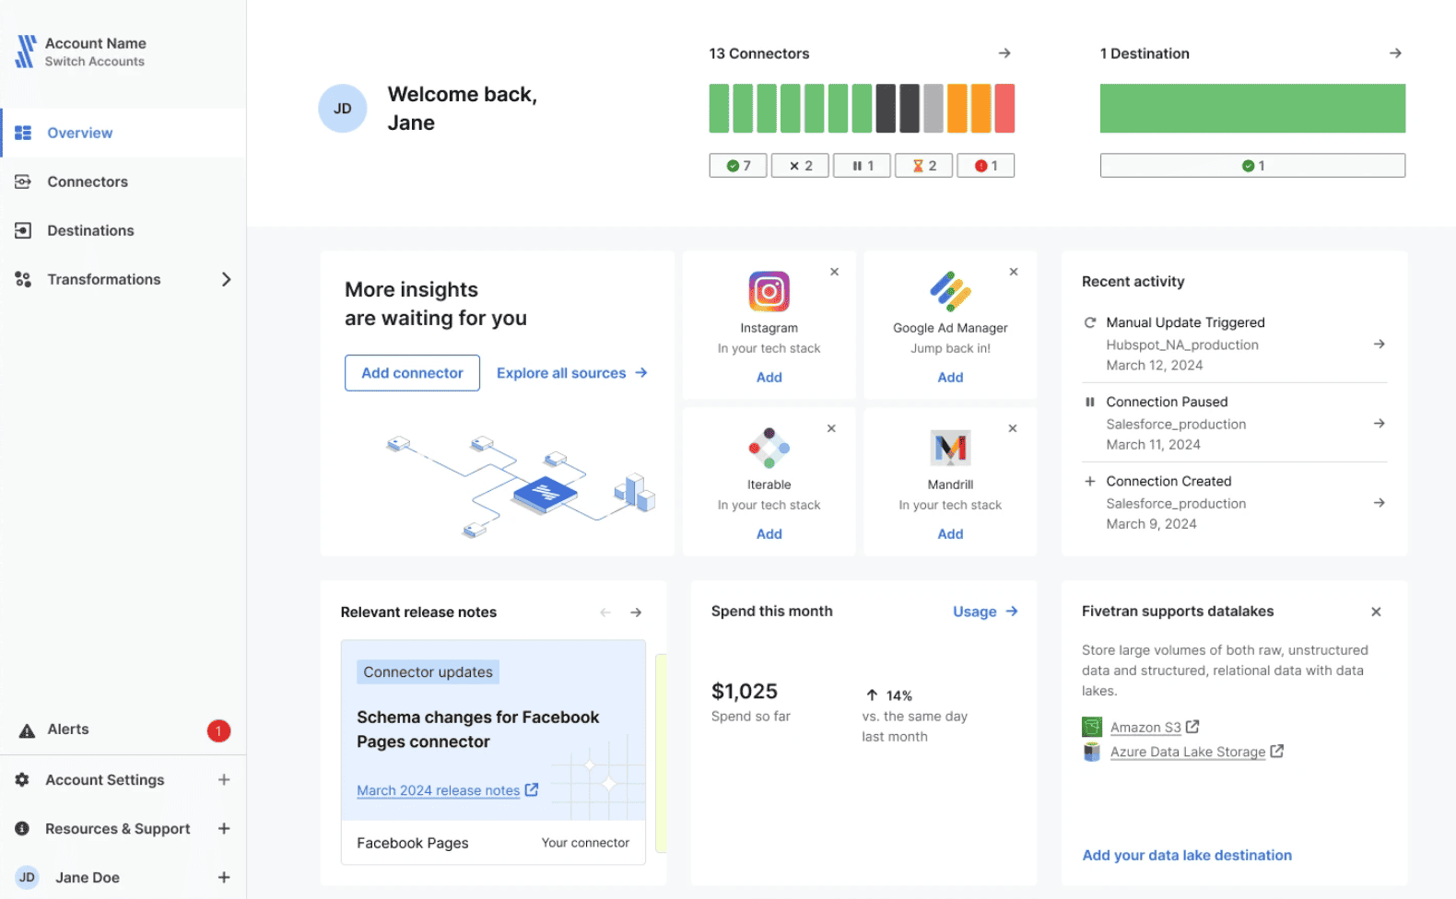Viewport: 1456px width, 899px height.
Task: Go to next release note arrow
Action: 636,613
